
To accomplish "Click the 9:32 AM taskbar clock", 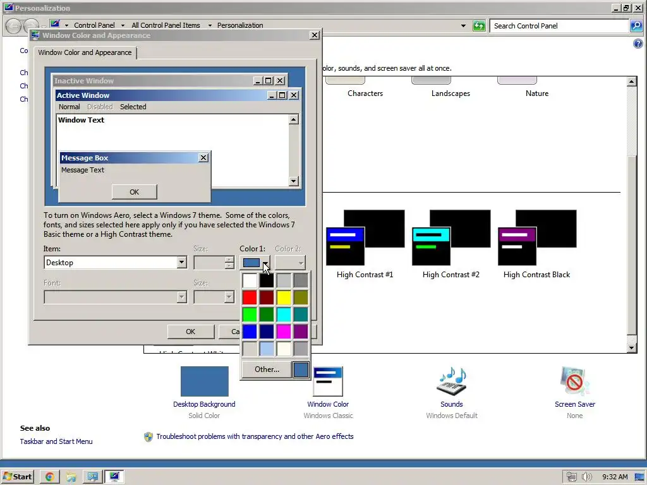I will coord(615,477).
